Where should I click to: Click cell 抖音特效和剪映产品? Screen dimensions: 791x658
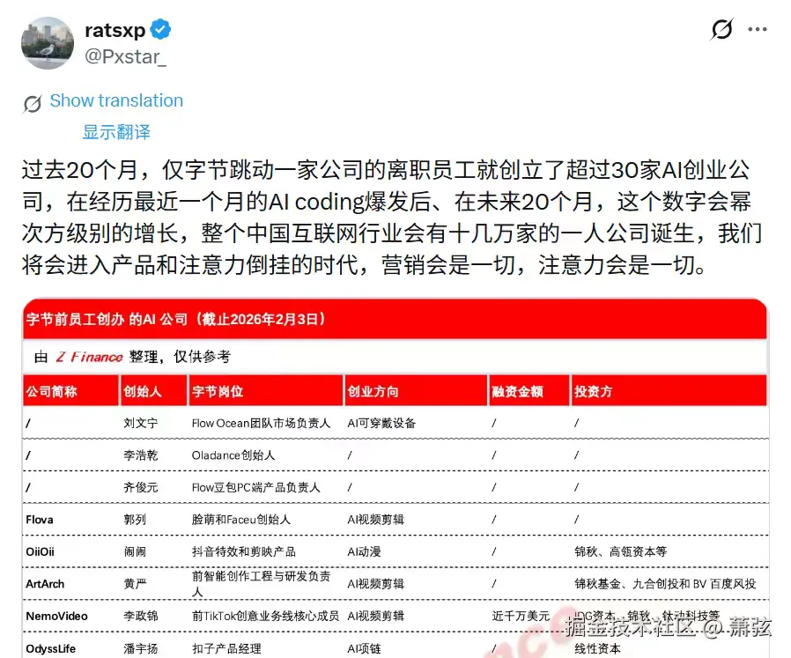coord(244,551)
